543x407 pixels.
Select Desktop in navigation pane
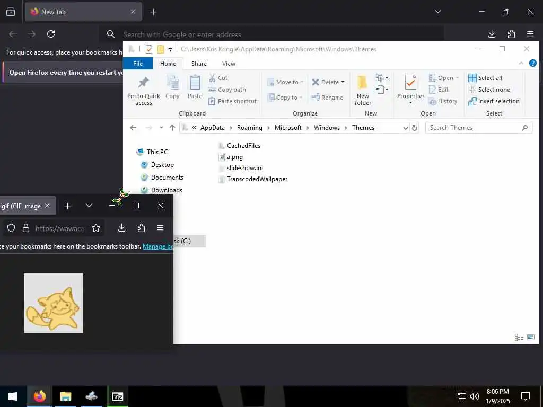157,165
